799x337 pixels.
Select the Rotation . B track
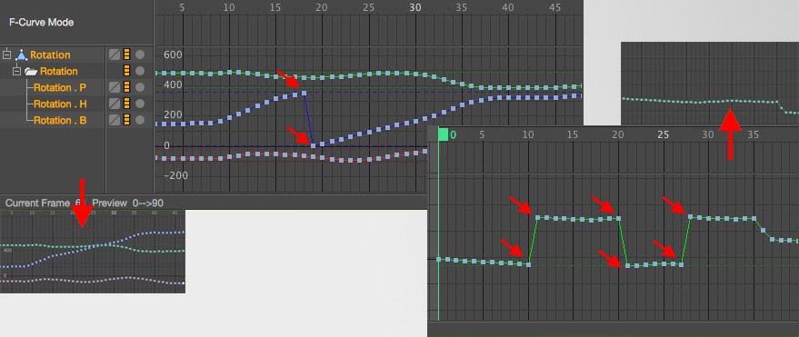point(60,120)
